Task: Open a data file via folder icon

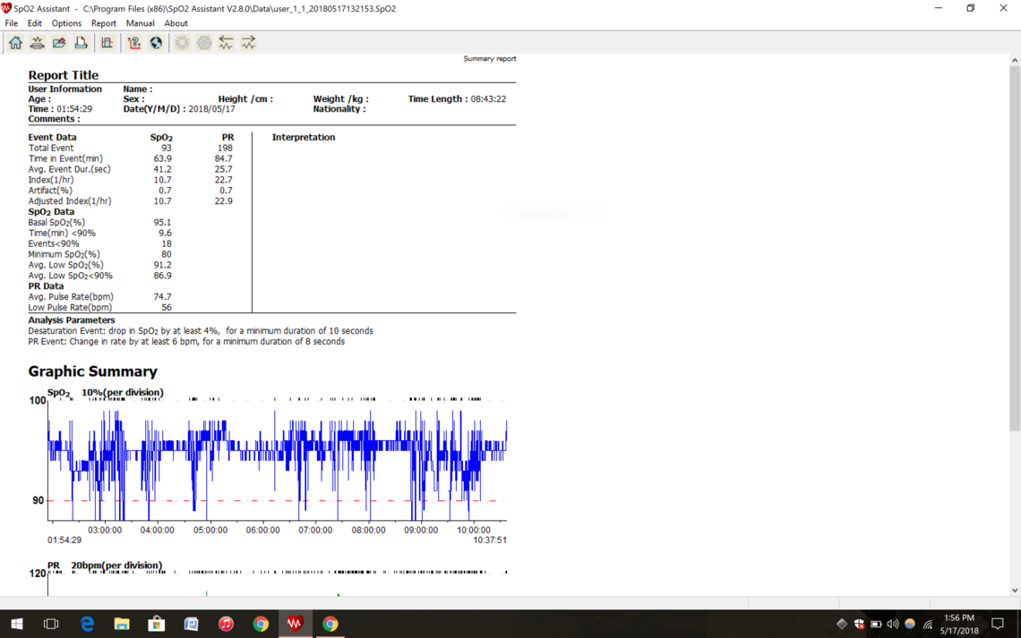Action: coord(59,43)
